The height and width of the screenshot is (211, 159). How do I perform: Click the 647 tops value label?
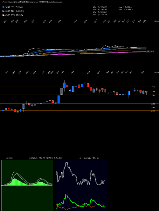click(96, 21)
